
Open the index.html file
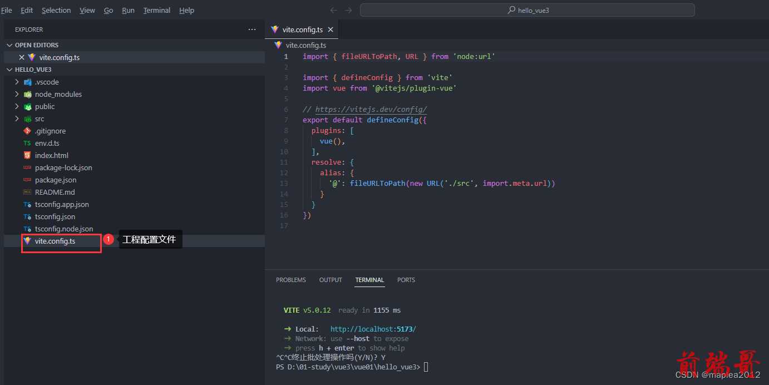pos(134,155)
